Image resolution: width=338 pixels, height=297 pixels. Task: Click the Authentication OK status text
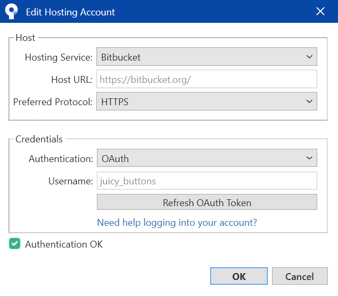click(64, 244)
